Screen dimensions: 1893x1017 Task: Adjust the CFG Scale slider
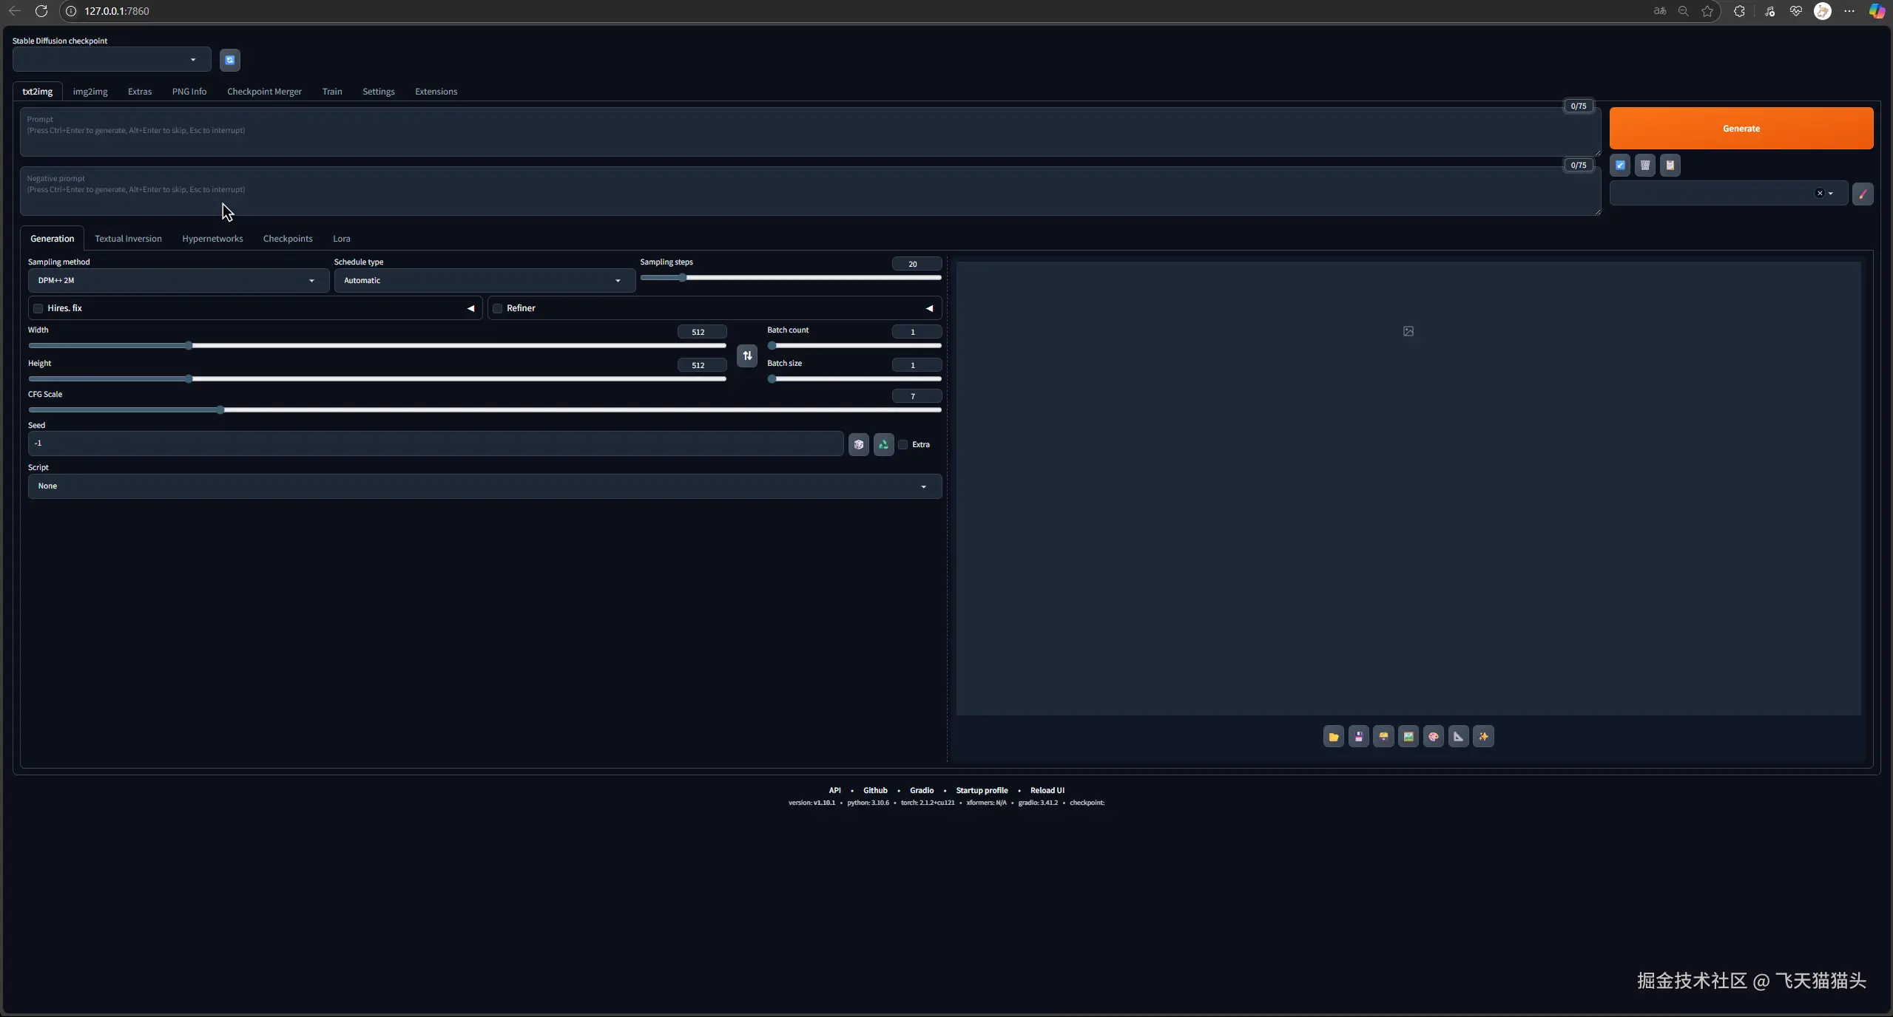point(485,409)
